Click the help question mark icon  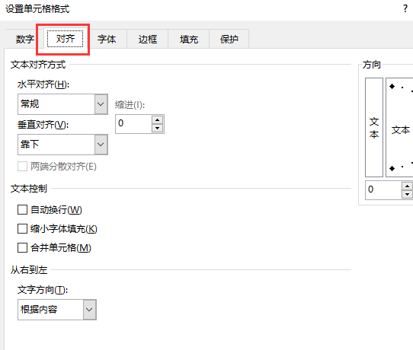point(405,9)
